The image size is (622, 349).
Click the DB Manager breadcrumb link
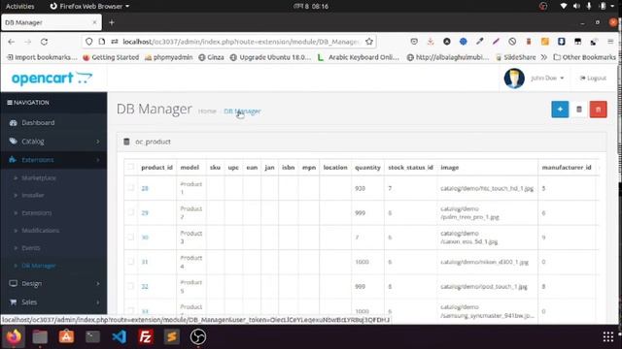click(242, 111)
